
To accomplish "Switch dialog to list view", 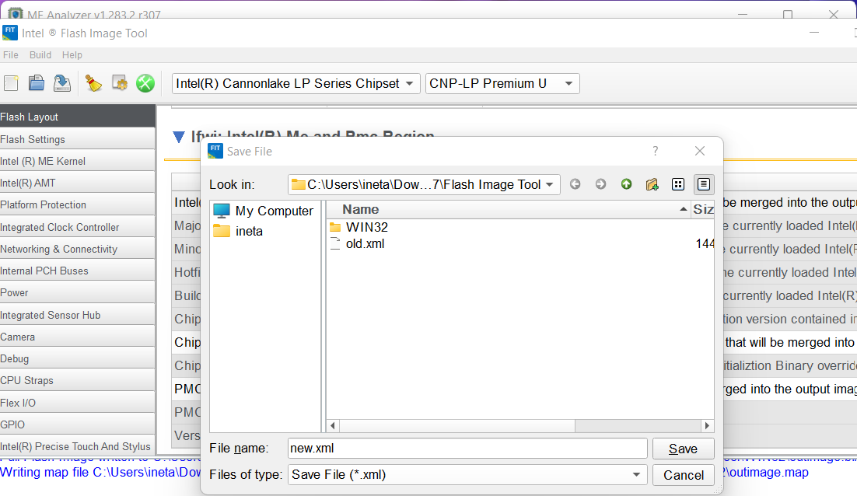I will [x=677, y=184].
